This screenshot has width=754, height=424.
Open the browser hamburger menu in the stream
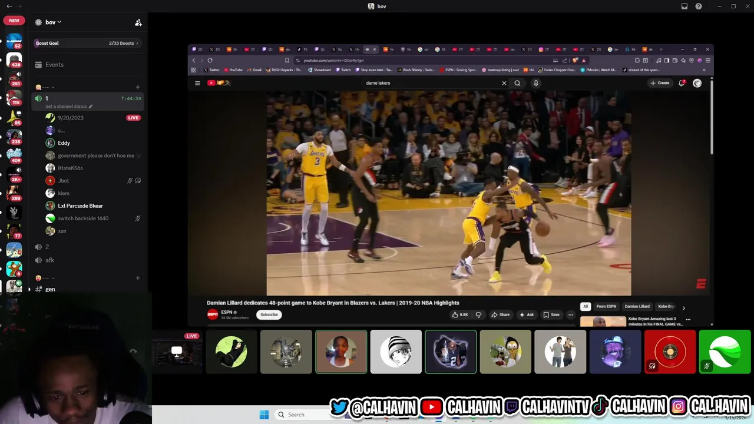tap(707, 60)
